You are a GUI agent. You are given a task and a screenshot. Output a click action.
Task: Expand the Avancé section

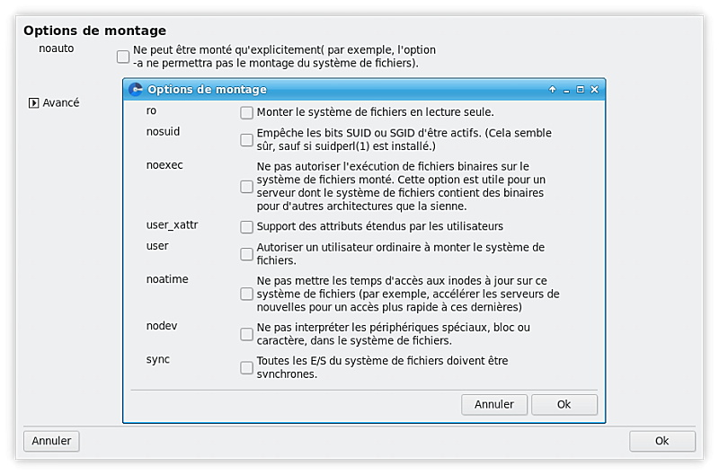33,103
